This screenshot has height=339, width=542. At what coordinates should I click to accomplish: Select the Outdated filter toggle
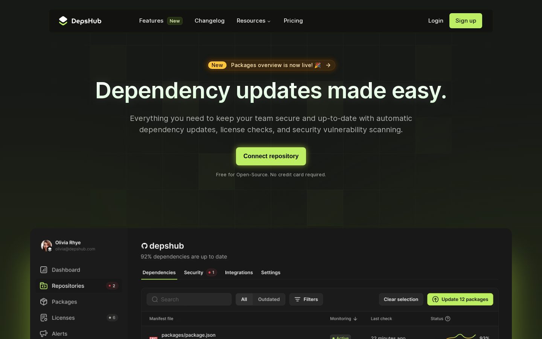point(269,299)
